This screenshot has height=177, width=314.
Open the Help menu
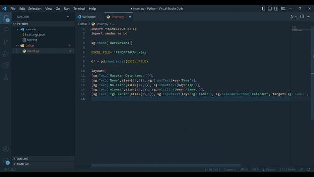pos(92,9)
